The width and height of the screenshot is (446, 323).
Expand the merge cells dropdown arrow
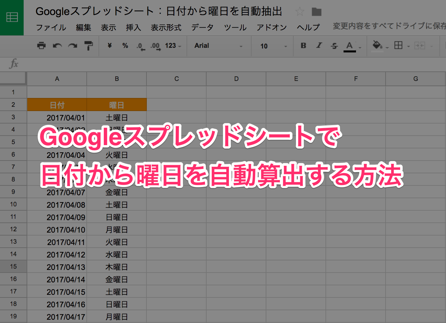432,47
